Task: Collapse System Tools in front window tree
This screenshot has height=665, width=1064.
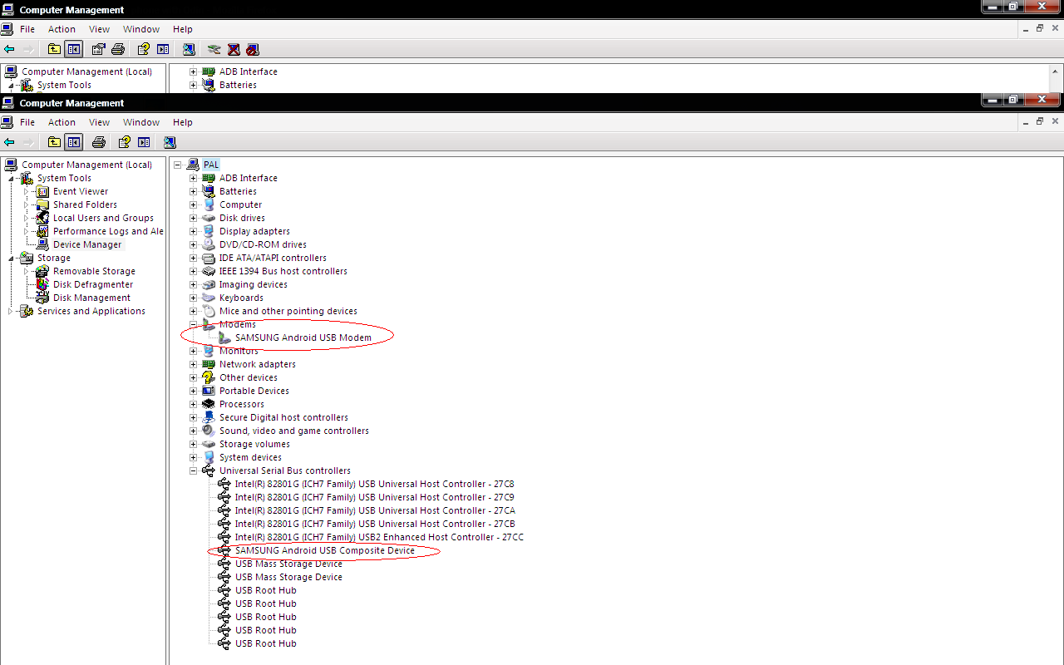Action: click(x=11, y=179)
